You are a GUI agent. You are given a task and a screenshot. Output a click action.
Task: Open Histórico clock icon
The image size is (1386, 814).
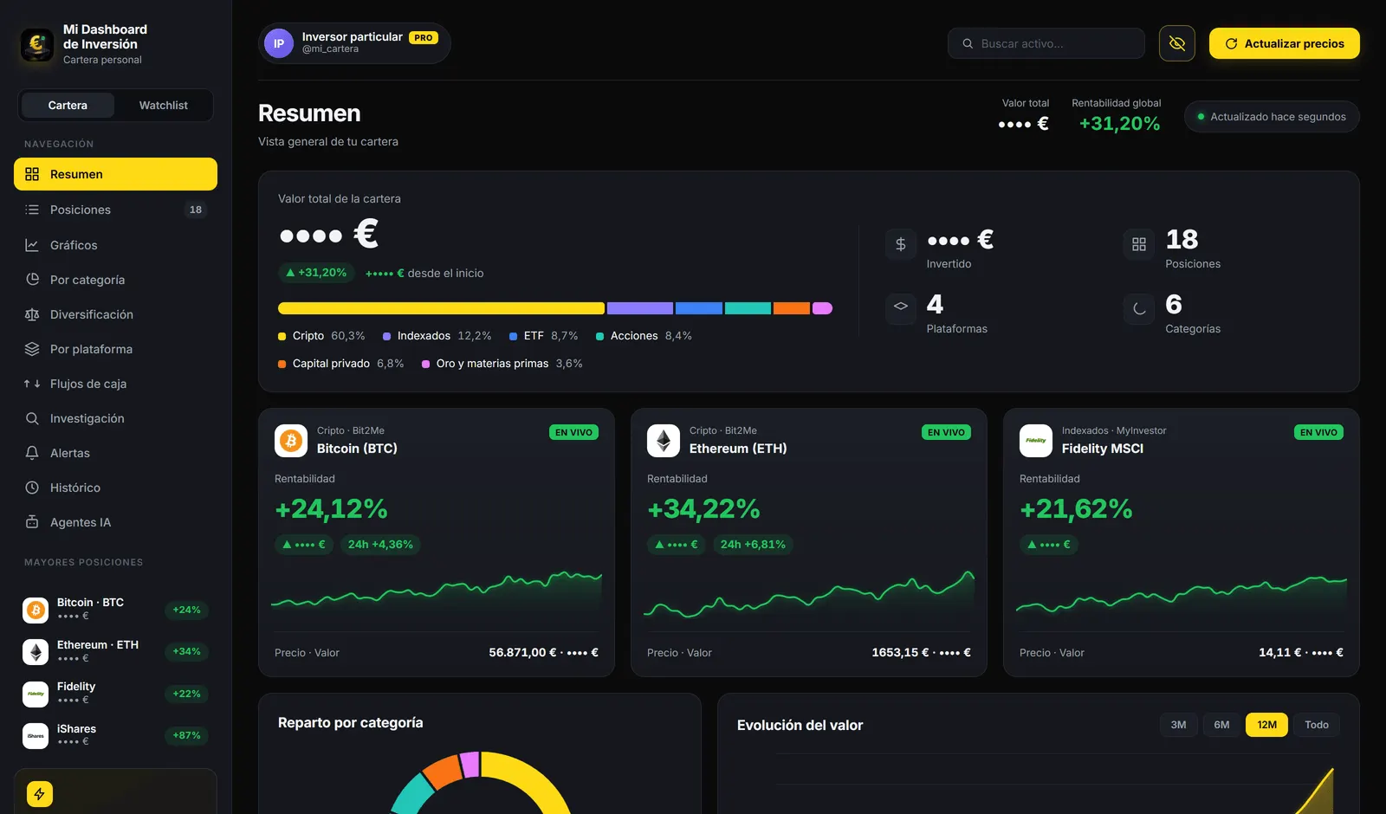pyautogui.click(x=32, y=488)
